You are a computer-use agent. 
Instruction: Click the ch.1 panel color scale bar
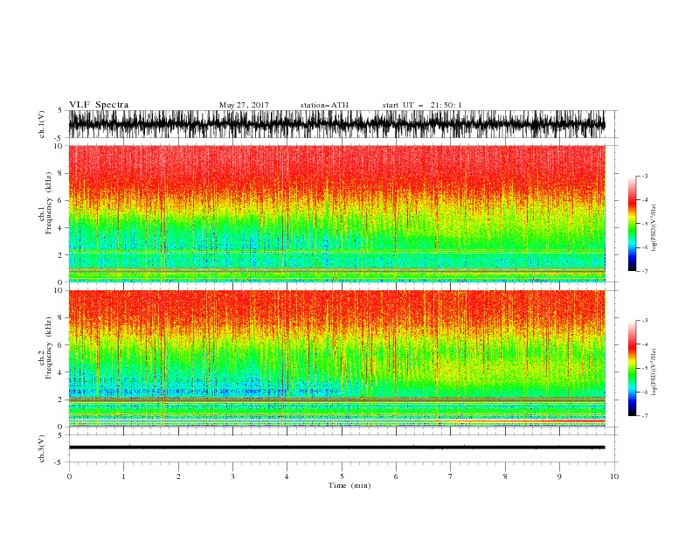pos(632,224)
